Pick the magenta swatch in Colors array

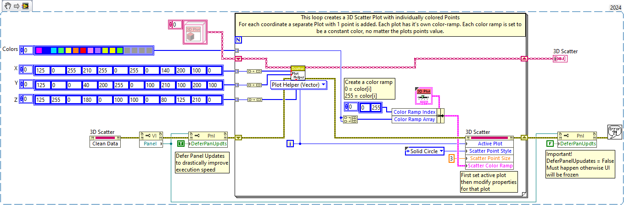click(39, 50)
